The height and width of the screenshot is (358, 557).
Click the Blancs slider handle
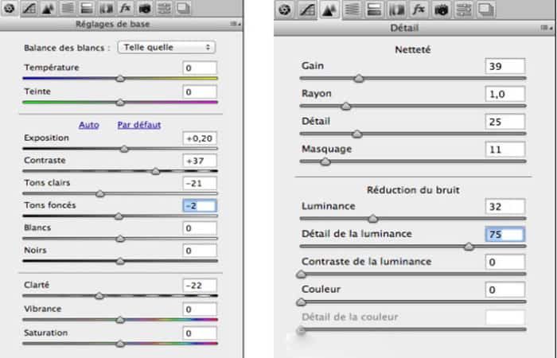point(120,239)
